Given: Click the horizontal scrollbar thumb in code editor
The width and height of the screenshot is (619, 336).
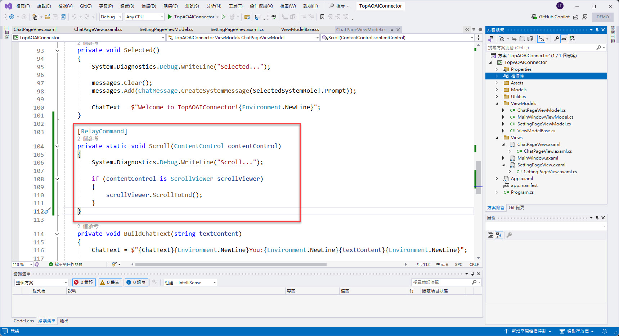Looking at the screenshot, I should (x=231, y=264).
